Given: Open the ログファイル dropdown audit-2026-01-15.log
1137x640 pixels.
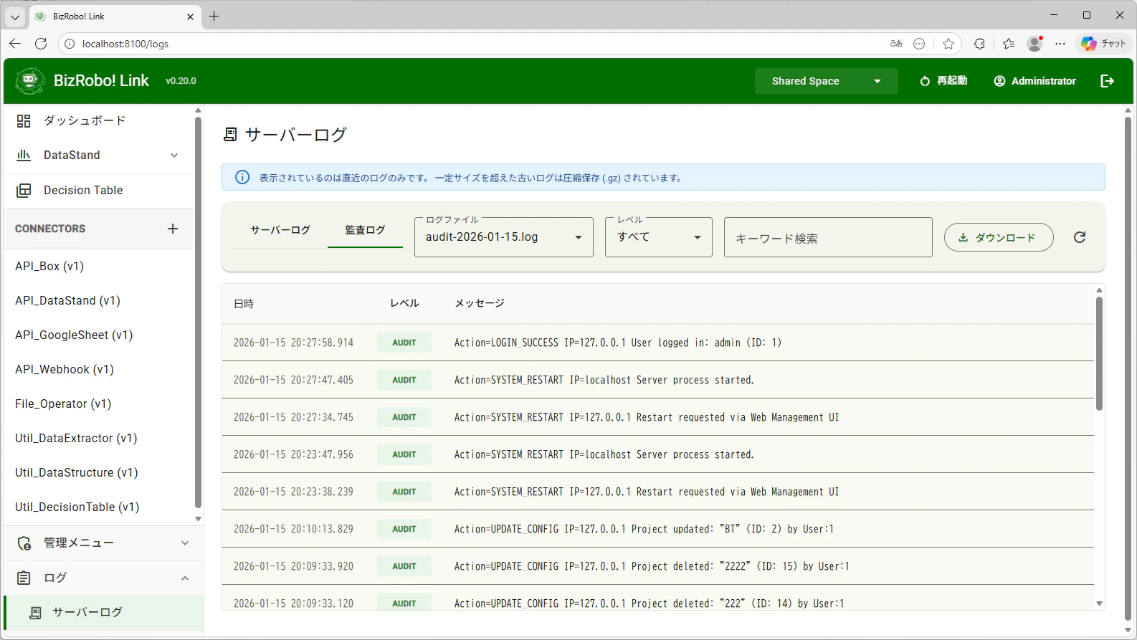Looking at the screenshot, I should 504,237.
